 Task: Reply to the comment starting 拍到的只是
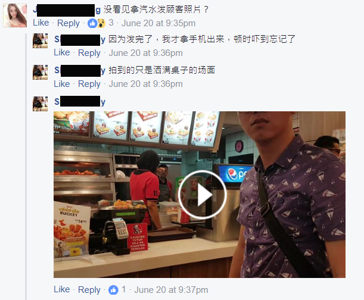(89, 84)
